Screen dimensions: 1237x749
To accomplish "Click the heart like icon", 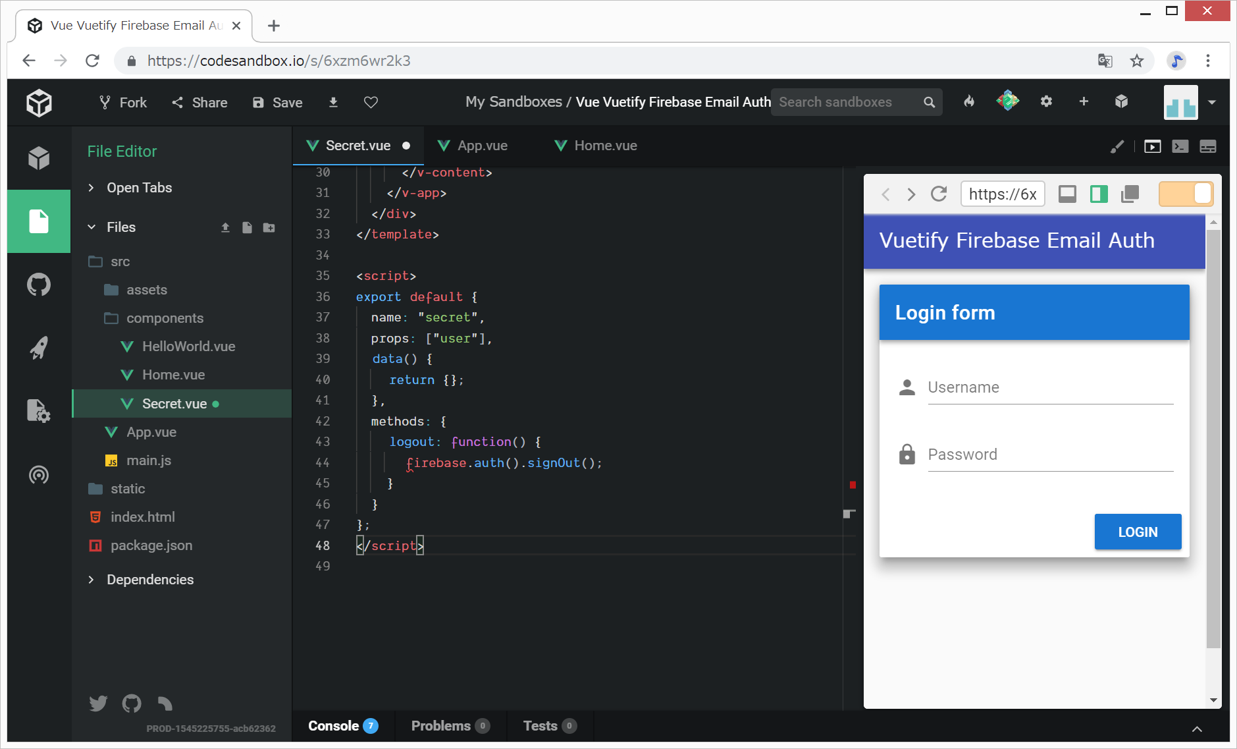I will (371, 102).
